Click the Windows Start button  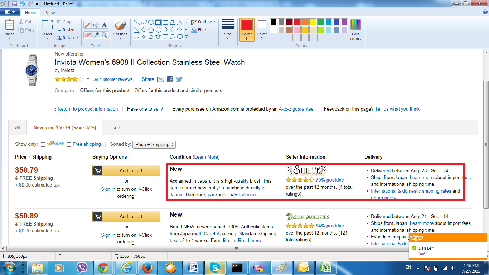(x=10, y=267)
